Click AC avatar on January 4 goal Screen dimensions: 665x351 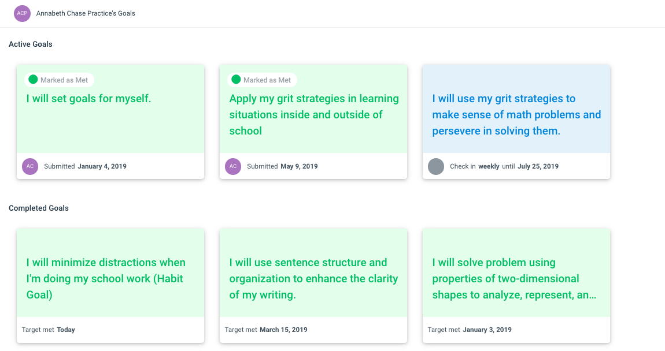[30, 166]
